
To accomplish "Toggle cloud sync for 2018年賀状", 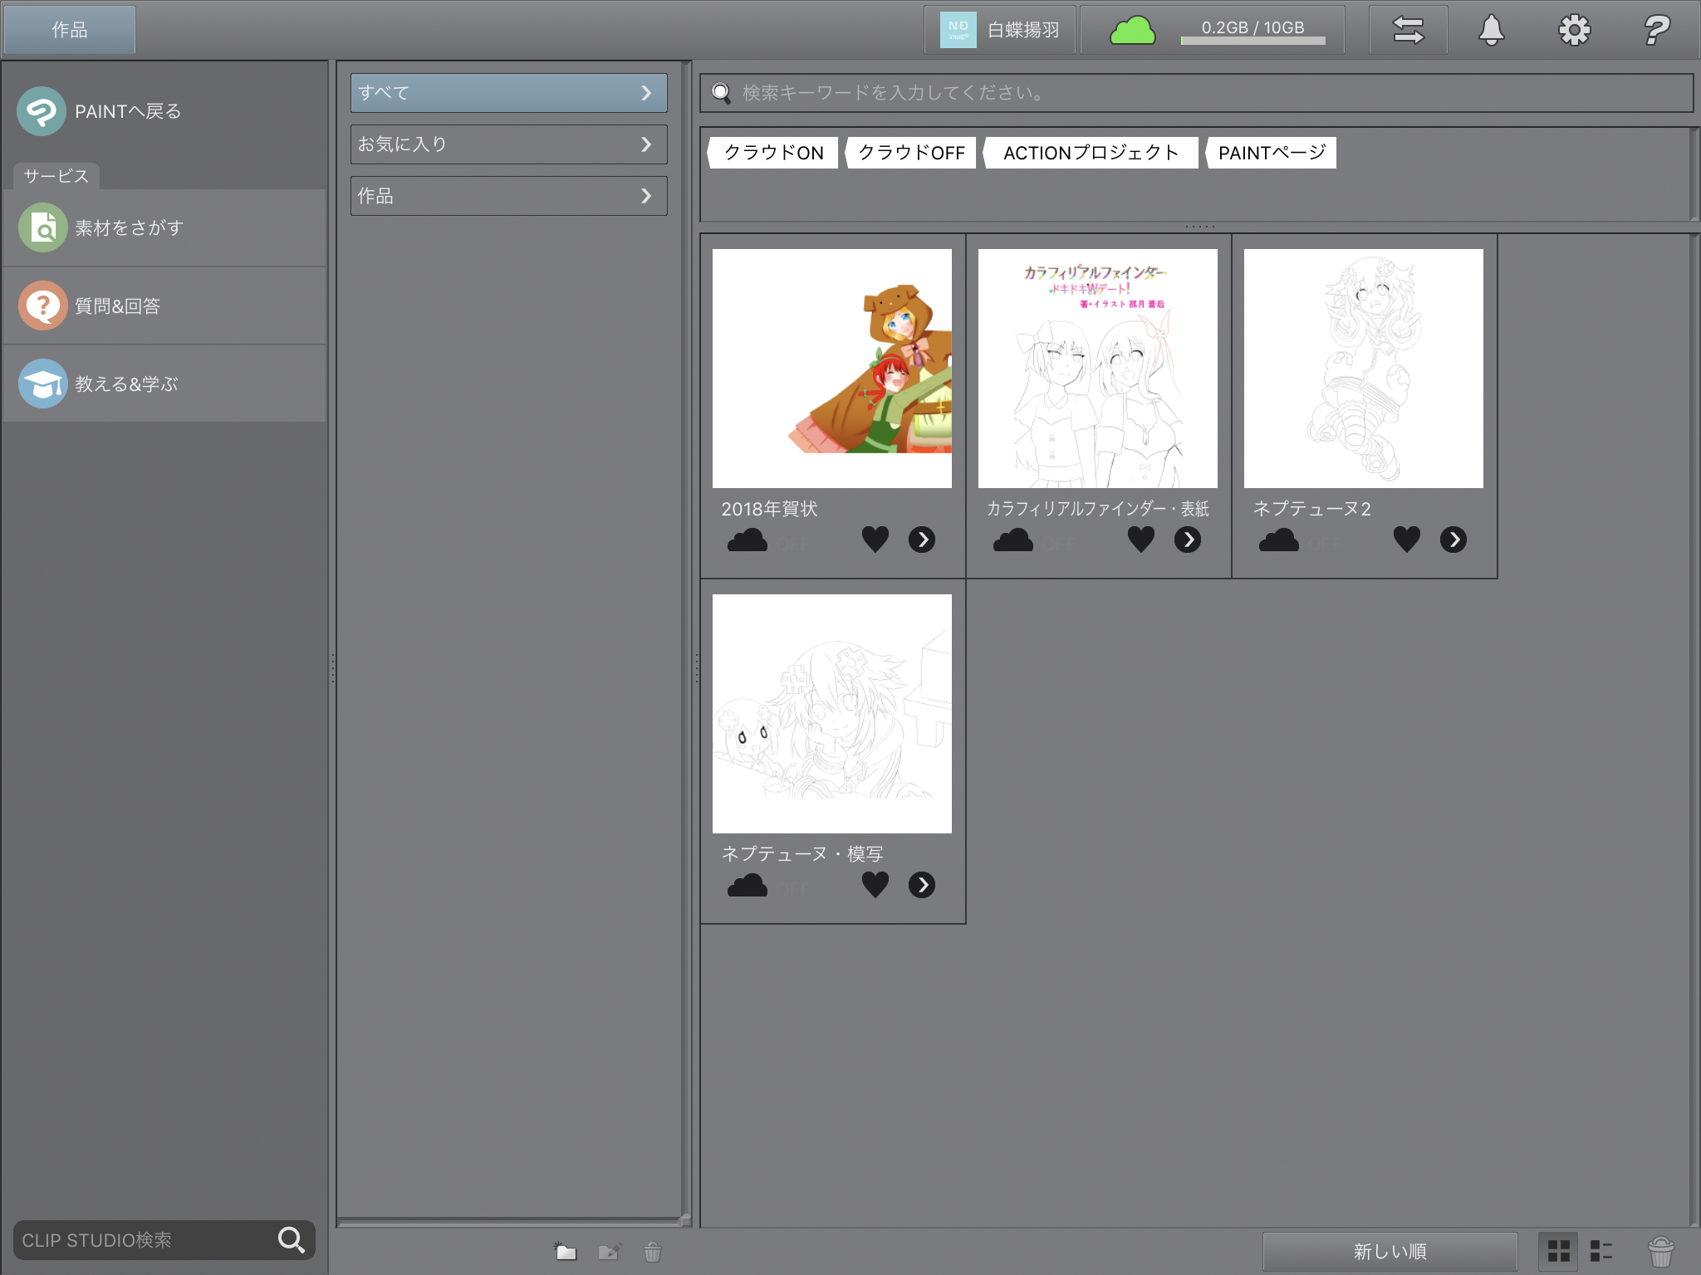I will pyautogui.click(x=748, y=540).
